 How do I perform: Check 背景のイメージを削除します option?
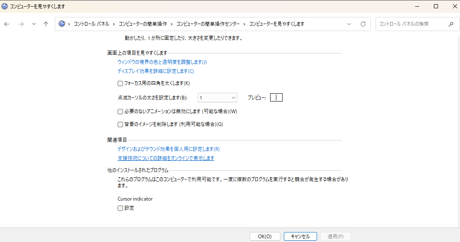pos(120,124)
